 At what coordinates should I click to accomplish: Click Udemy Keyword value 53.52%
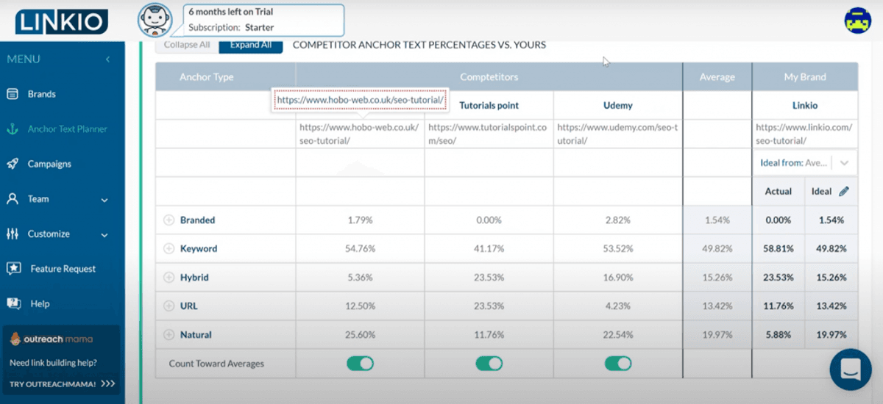click(618, 248)
